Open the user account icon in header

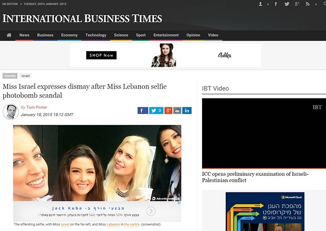260,4
